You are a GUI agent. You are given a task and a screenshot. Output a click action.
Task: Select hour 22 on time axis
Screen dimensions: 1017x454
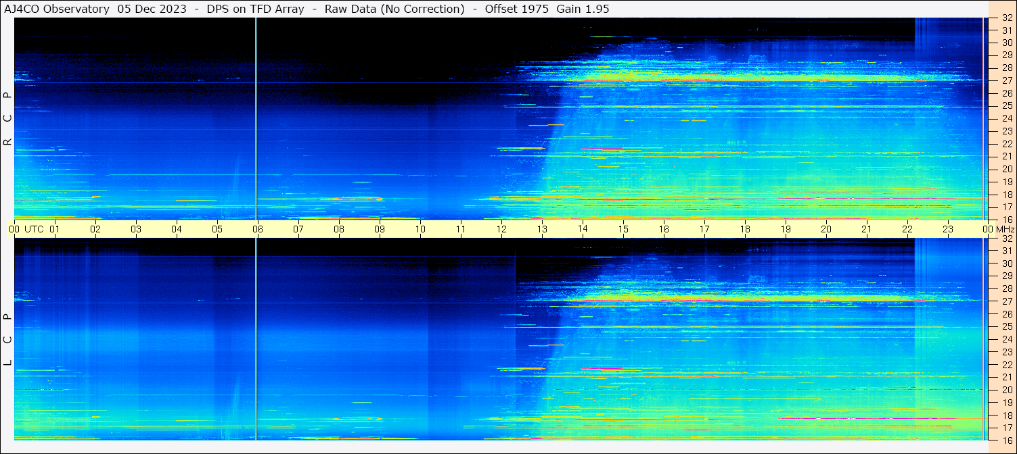tap(907, 229)
